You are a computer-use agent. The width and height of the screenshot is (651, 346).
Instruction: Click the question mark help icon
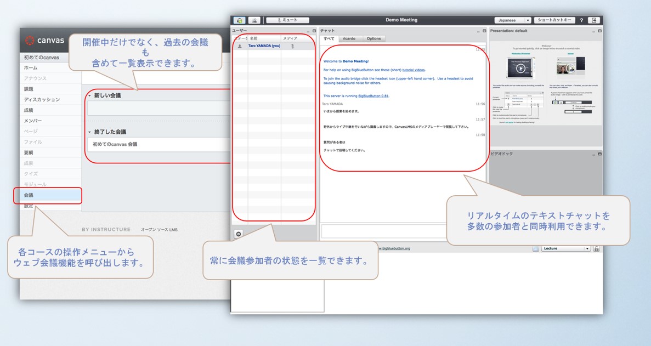(x=581, y=20)
